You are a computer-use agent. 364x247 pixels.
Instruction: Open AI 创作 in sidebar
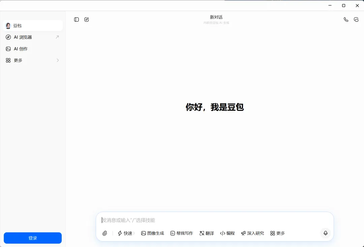[33, 49]
